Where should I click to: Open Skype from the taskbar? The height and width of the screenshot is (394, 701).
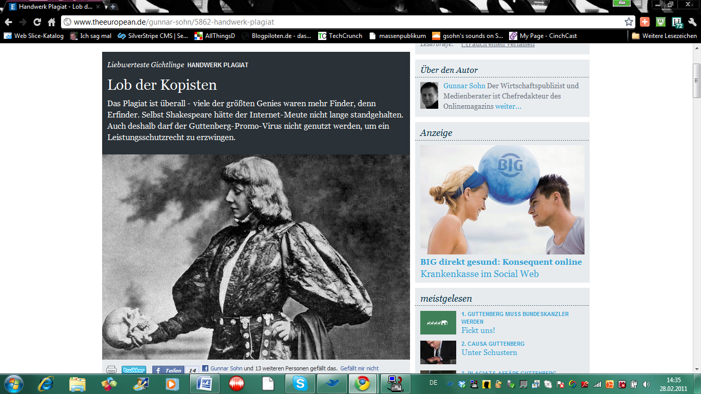click(300, 383)
